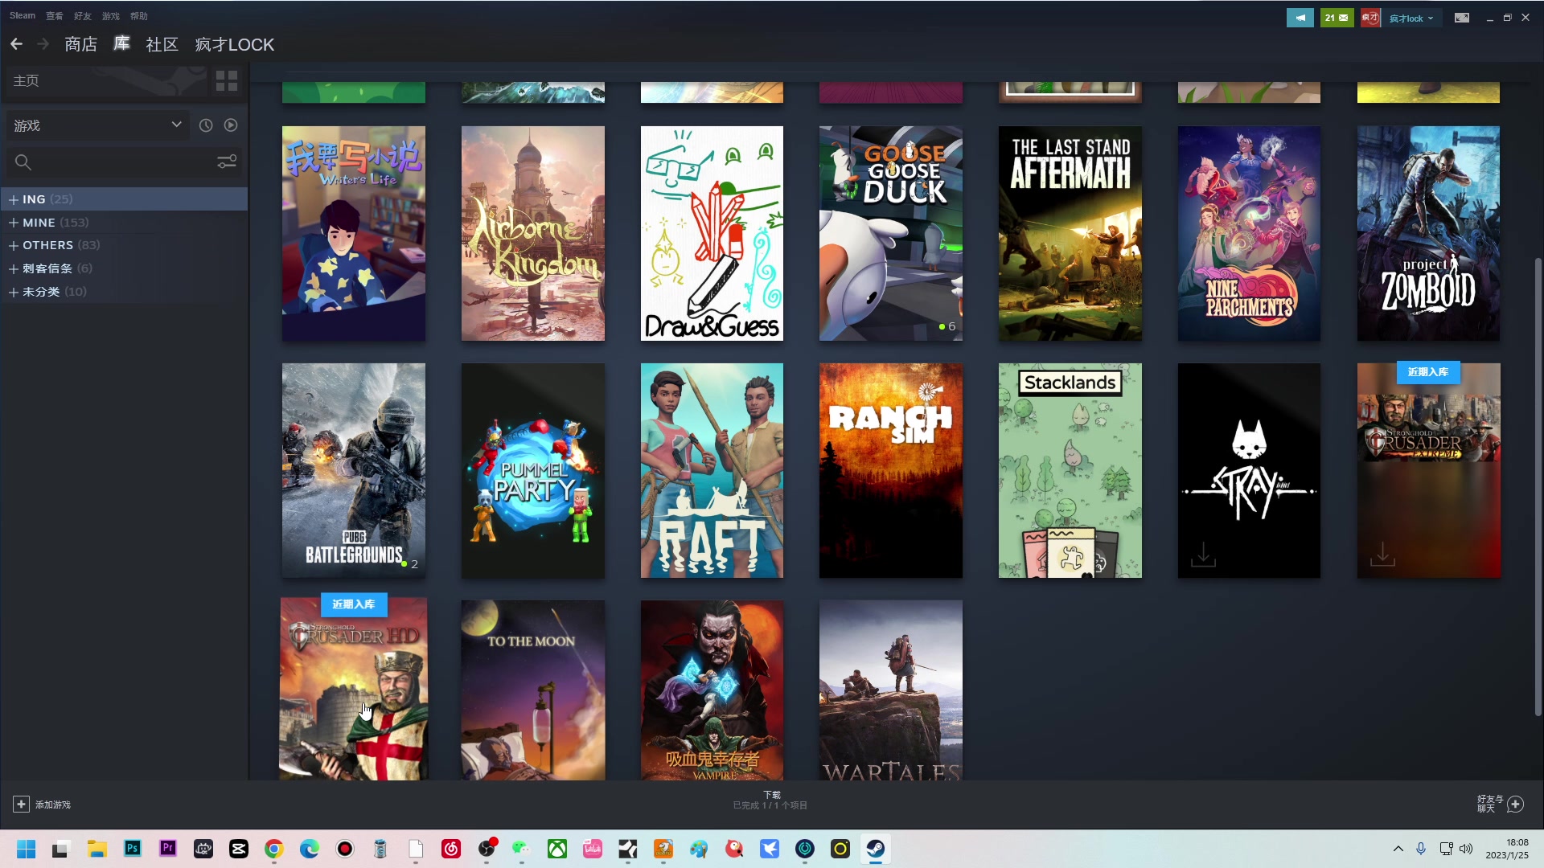This screenshot has width=1544, height=868.
Task: Open Microsoft Edge from taskbar
Action: click(x=310, y=849)
